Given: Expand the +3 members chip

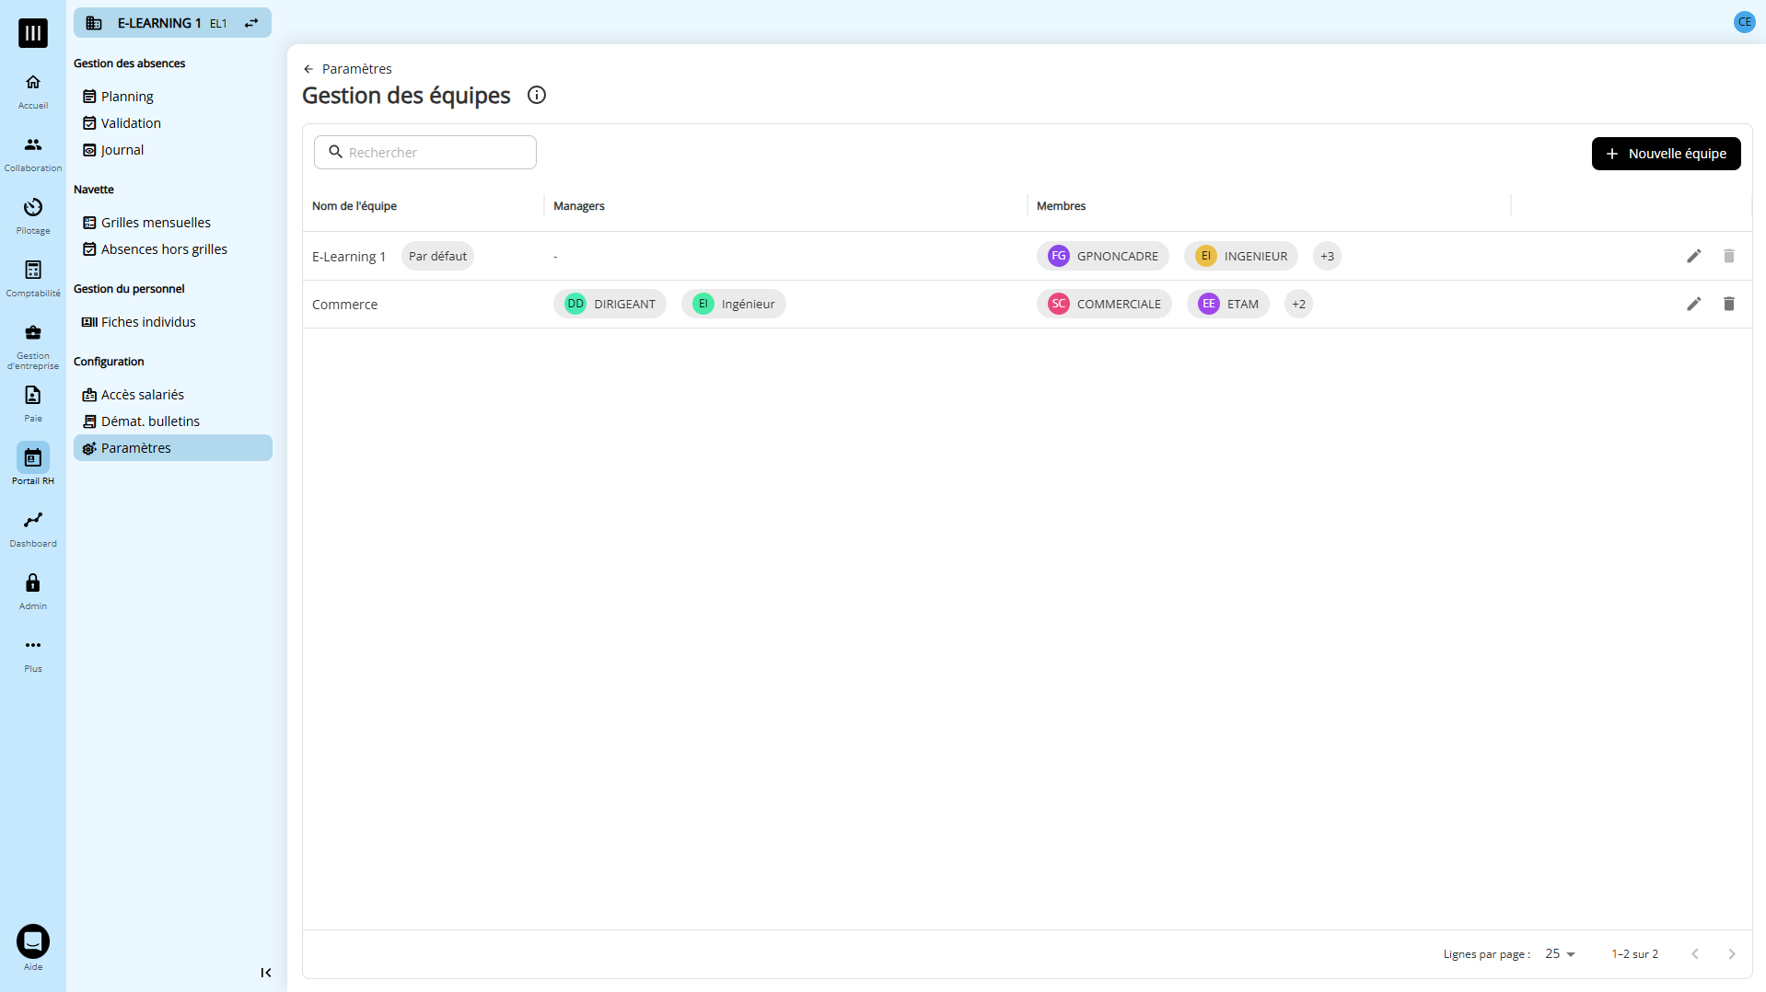Looking at the screenshot, I should click(x=1326, y=256).
